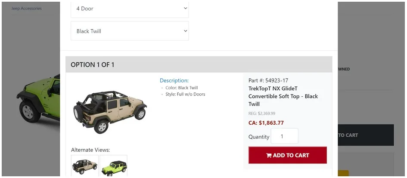Select the green Jeep alternate view thumbnail

(x=114, y=166)
